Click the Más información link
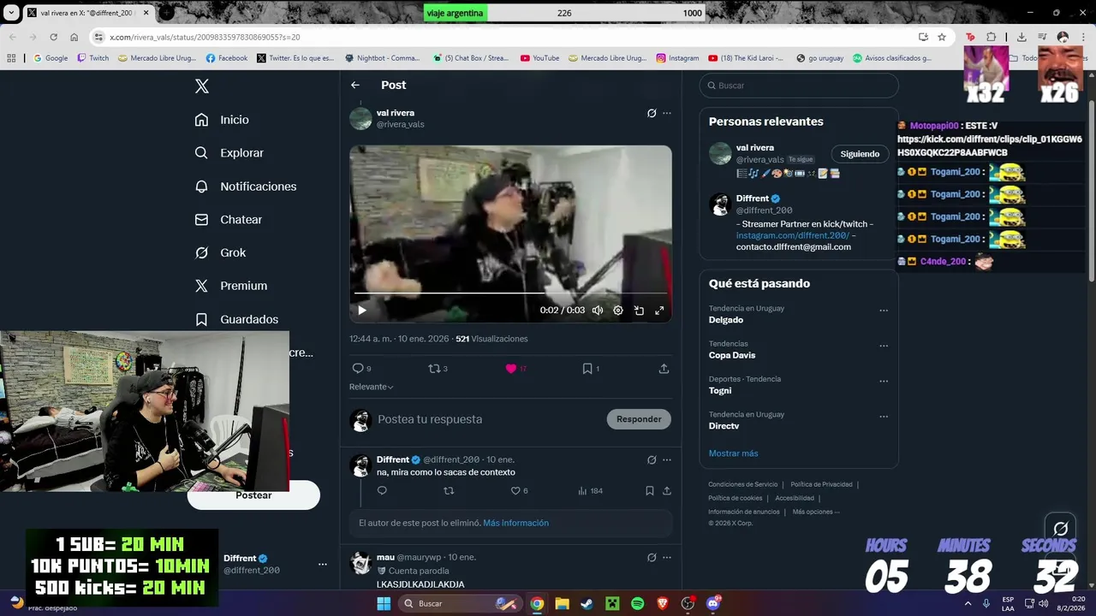The image size is (1096, 616). [515, 523]
